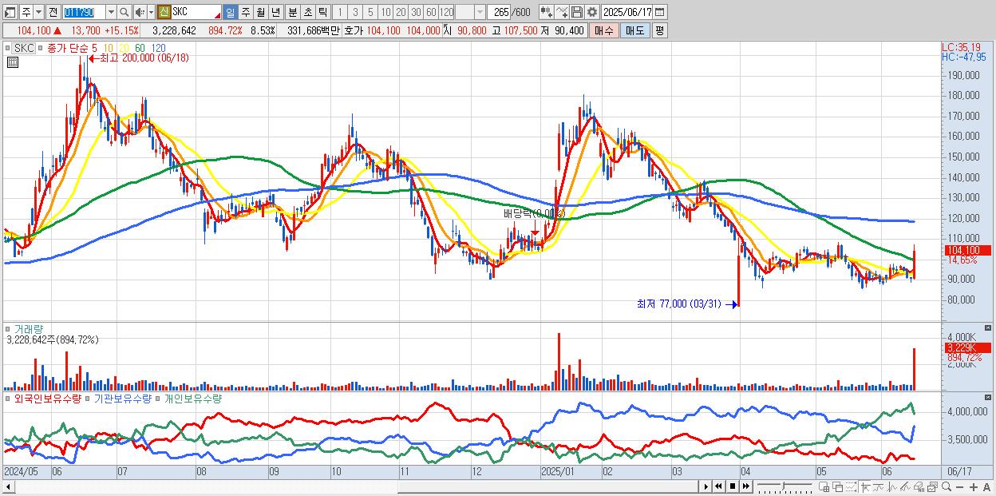
Task: Expand the speaker options dropdown arrow
Action: [x=151, y=12]
